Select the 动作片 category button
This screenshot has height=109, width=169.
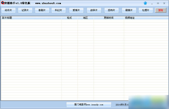(8, 10)
